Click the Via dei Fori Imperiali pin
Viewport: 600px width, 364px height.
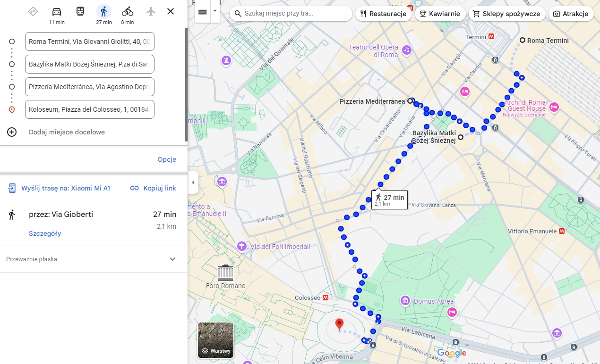pyautogui.click(x=242, y=246)
